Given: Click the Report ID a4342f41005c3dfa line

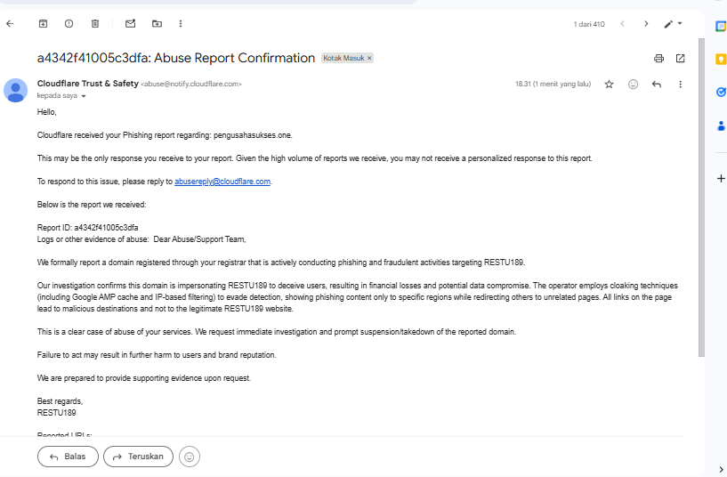Looking at the screenshot, I should coord(87,228).
